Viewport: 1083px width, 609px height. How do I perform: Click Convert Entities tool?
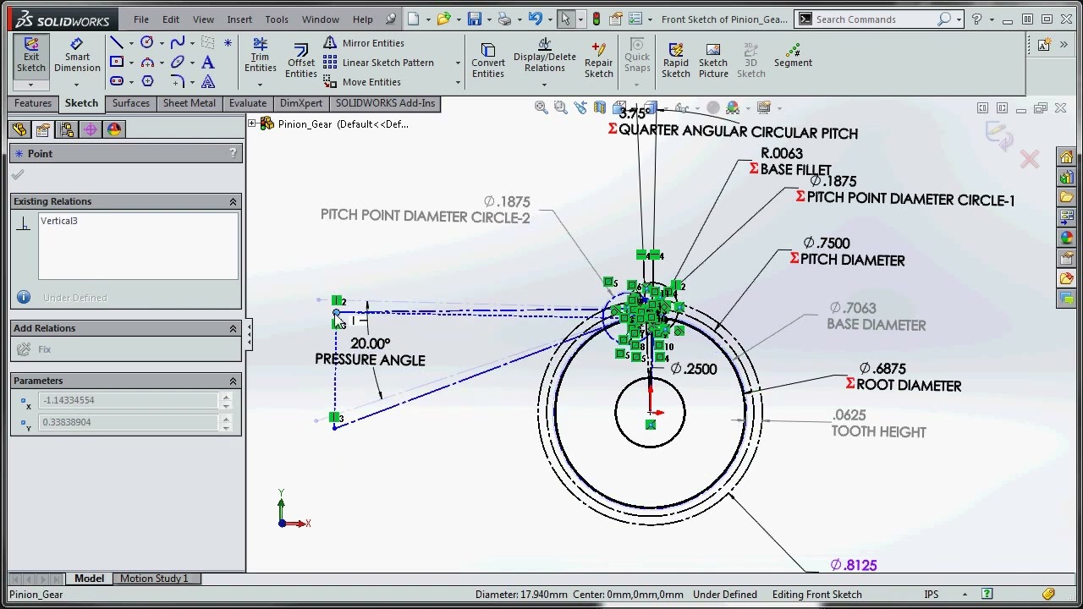click(488, 59)
